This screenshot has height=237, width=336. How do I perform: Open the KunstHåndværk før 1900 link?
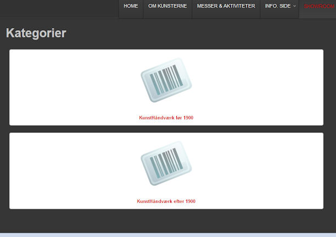click(x=166, y=118)
